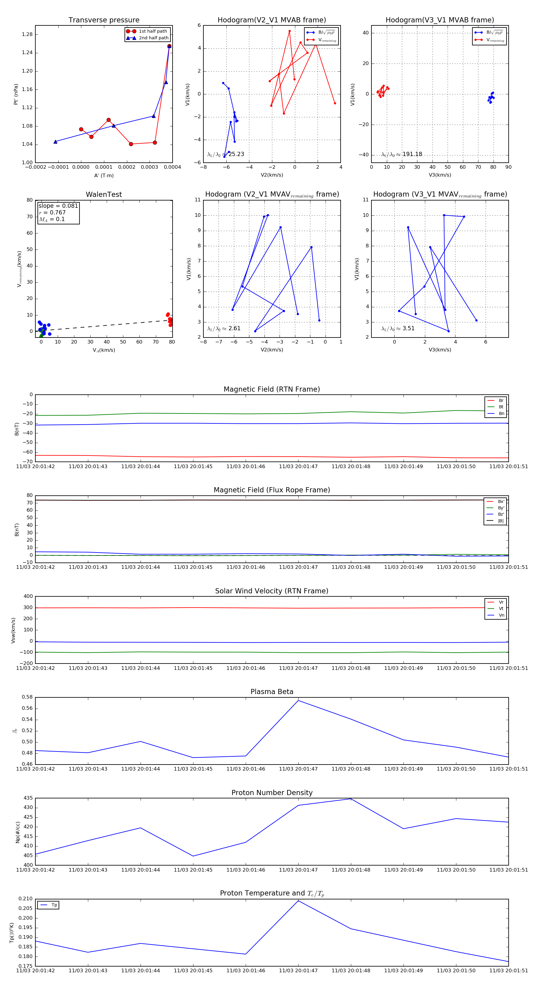Image resolution: width=544 pixels, height=998 pixels.
Task: Click 'slope = 0.081' in WalenTest box
Action: (x=58, y=206)
